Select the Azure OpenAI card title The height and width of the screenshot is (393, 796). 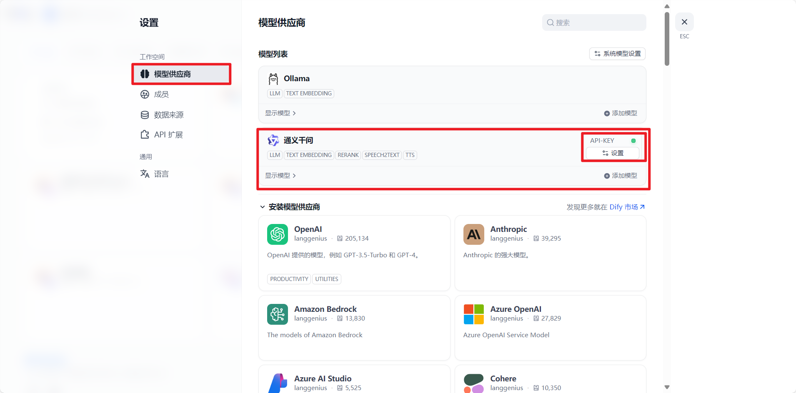(x=516, y=309)
